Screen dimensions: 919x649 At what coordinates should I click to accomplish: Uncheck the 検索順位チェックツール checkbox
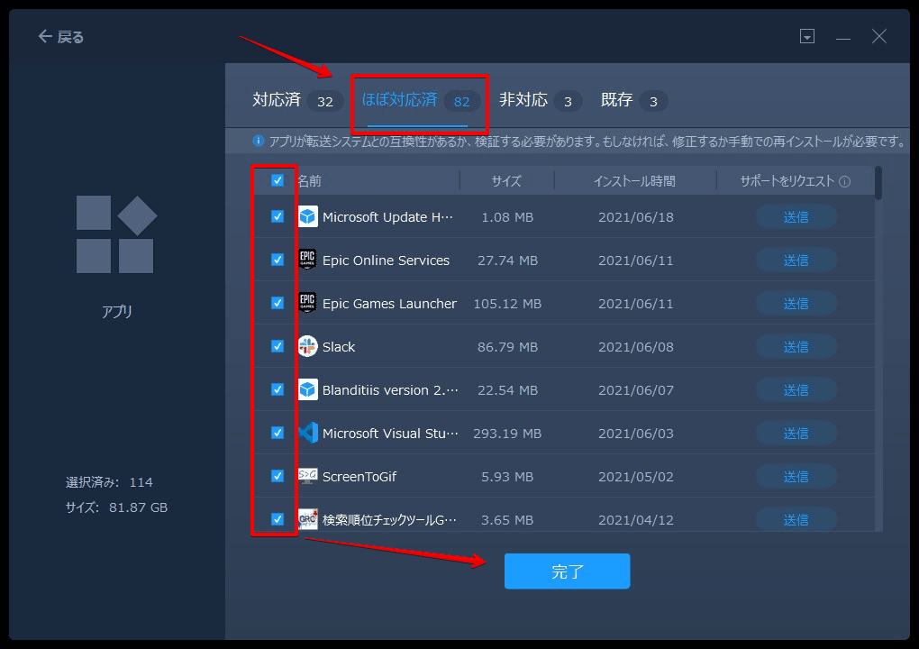[278, 519]
